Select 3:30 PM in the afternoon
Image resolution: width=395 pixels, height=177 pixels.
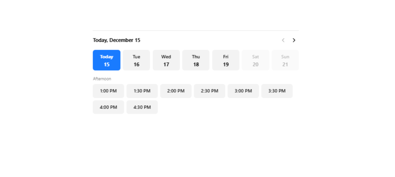point(277,91)
